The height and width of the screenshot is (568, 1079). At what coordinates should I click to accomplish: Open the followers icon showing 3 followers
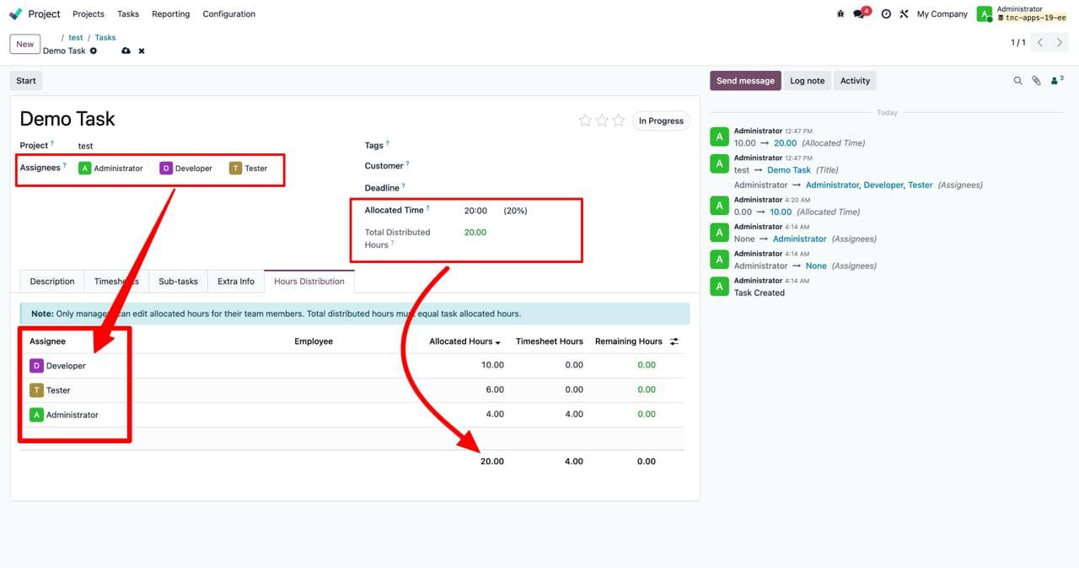pos(1055,80)
